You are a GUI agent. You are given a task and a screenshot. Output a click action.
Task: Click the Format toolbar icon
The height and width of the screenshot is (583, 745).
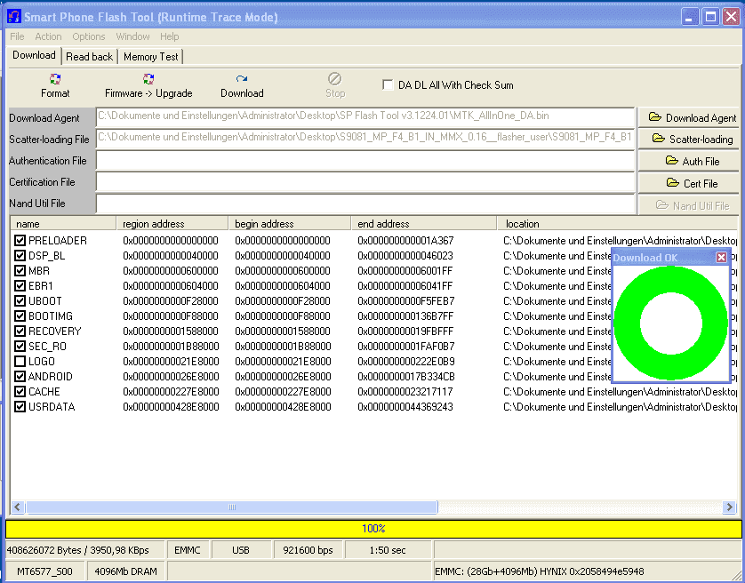point(55,79)
